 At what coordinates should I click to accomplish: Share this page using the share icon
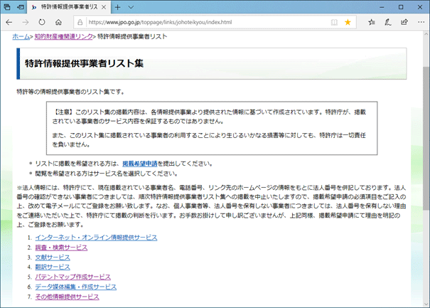pos(404,22)
